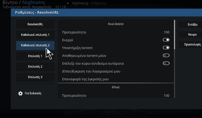Open the ResolveURL settings category
Viewport: 202px width, 118px height.
35,24
